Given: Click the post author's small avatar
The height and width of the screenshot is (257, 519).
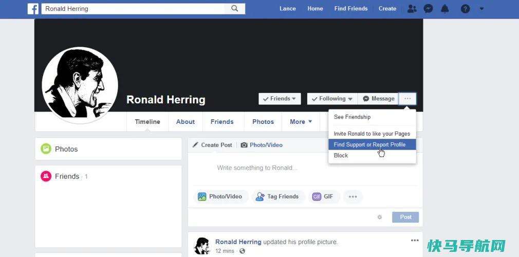Looking at the screenshot, I should (202, 246).
